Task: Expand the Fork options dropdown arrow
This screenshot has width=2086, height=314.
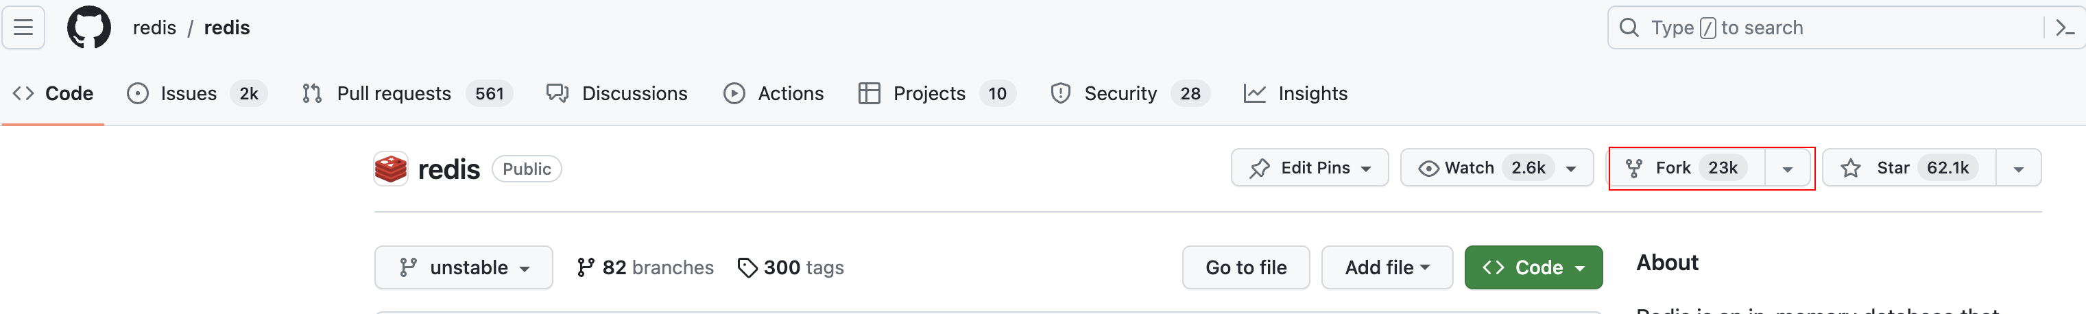Action: [x=1787, y=169]
